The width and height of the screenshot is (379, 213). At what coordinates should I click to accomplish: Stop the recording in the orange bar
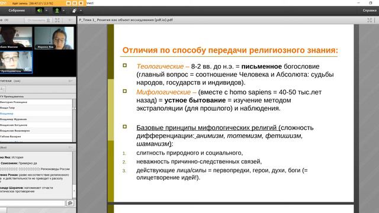[x=81, y=3]
